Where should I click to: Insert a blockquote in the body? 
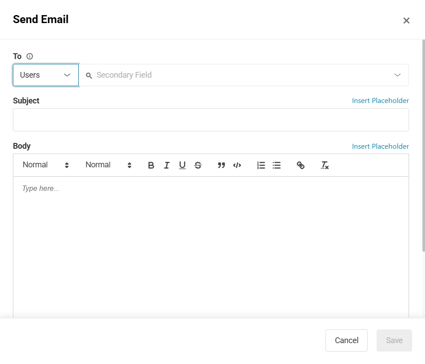click(x=221, y=165)
